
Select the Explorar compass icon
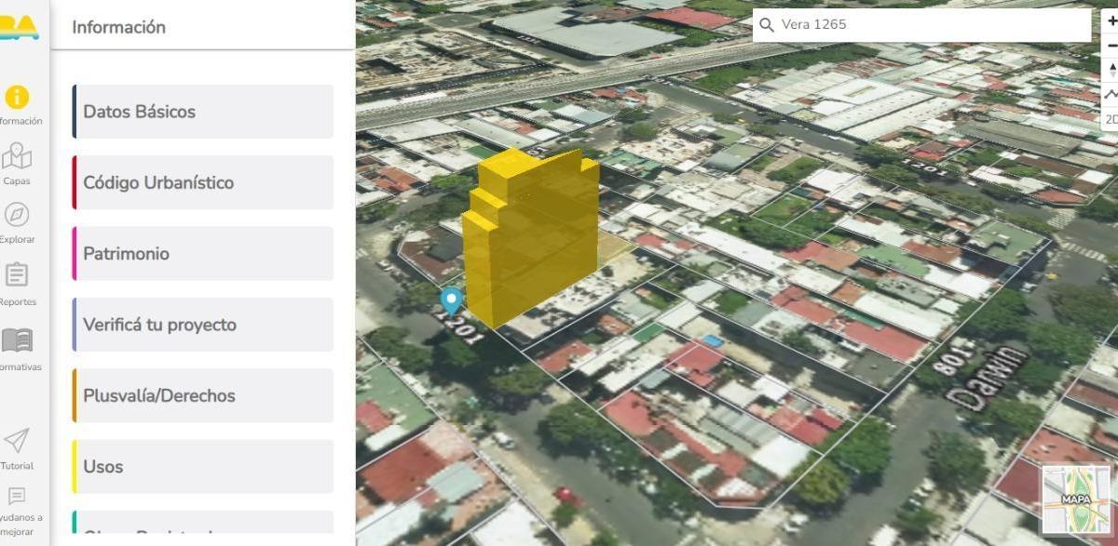click(x=17, y=216)
